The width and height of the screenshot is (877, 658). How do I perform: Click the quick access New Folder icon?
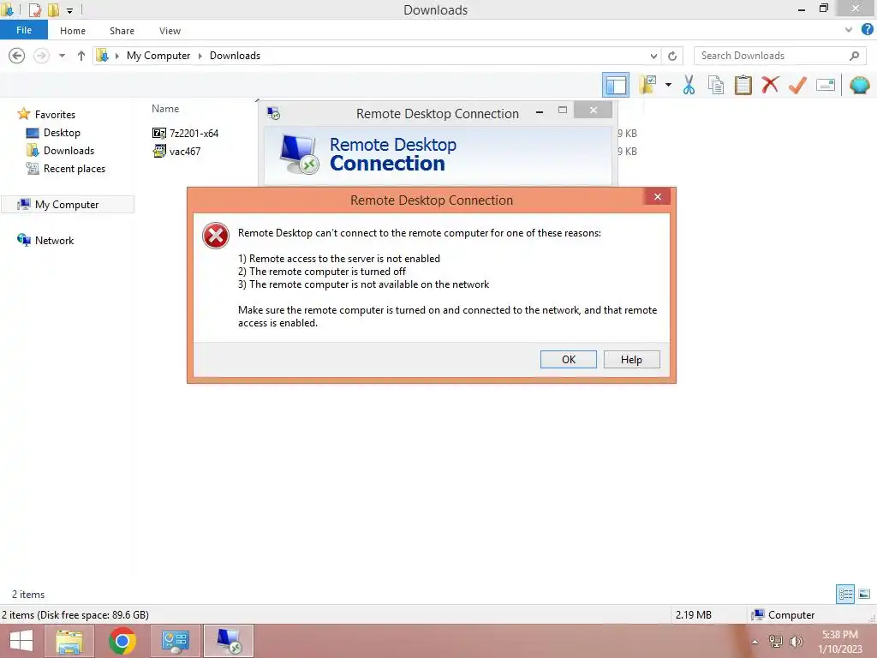(x=53, y=9)
